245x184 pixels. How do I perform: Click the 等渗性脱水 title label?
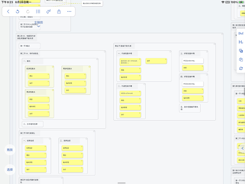click(67, 68)
